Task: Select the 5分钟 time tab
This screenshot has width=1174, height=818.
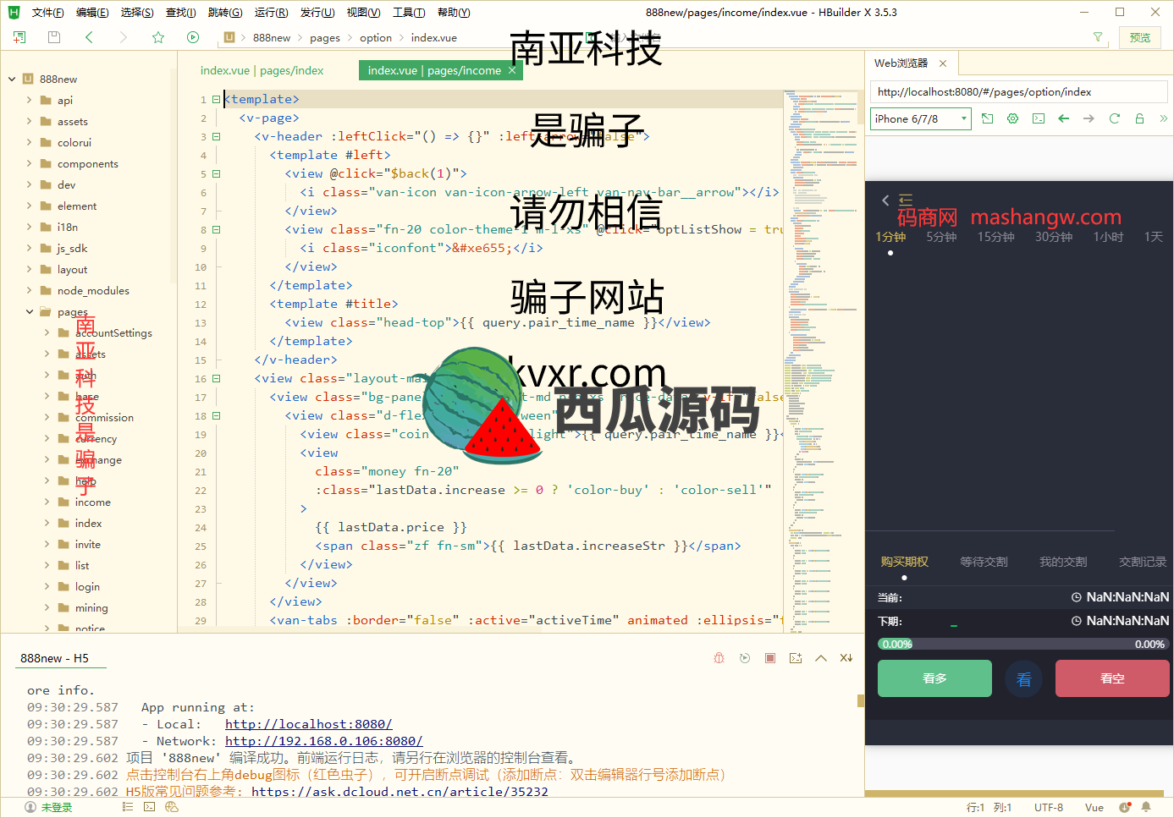Action: click(x=941, y=237)
